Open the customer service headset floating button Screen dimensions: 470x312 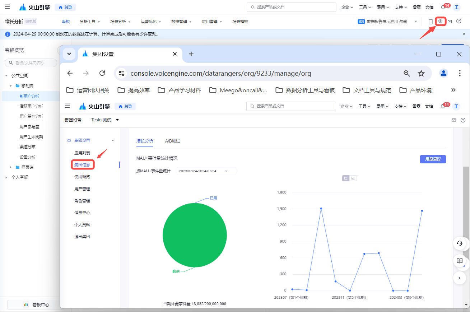click(x=460, y=243)
